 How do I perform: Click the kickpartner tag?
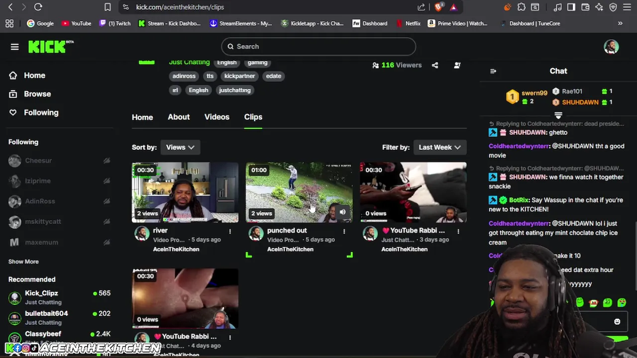239,76
